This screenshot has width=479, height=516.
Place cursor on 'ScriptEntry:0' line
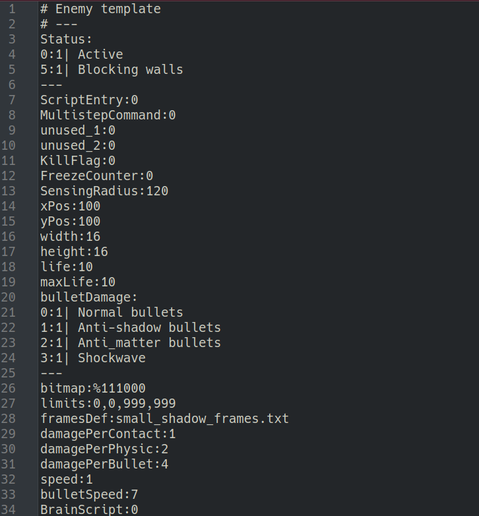[89, 100]
